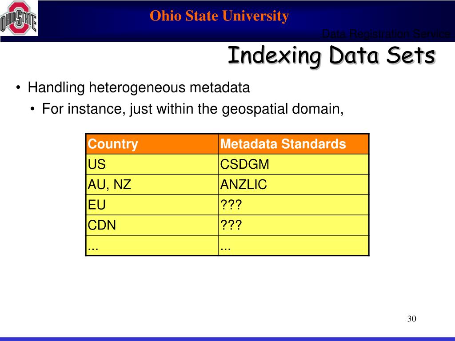Click 'Data Registration Service' header text
The width and height of the screenshot is (455, 341).
pos(387,34)
